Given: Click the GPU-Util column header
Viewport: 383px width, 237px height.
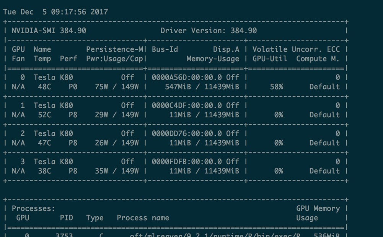Looking at the screenshot, I should [x=270, y=58].
